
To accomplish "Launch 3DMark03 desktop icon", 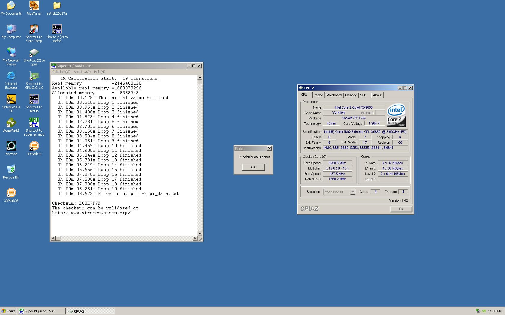I will [x=11, y=195].
